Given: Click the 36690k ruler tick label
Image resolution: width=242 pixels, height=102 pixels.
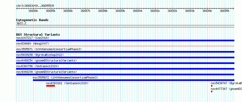Looking at the screenshot, I should point(138,11).
